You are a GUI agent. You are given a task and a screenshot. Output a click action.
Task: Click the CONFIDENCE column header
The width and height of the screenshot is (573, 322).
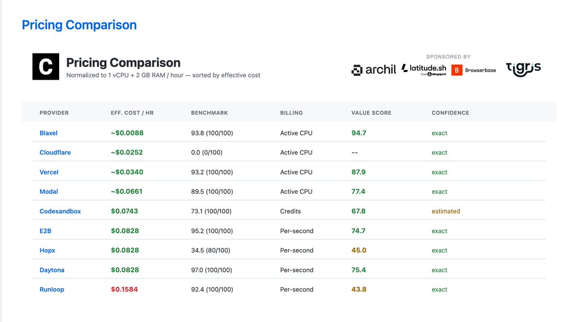450,113
